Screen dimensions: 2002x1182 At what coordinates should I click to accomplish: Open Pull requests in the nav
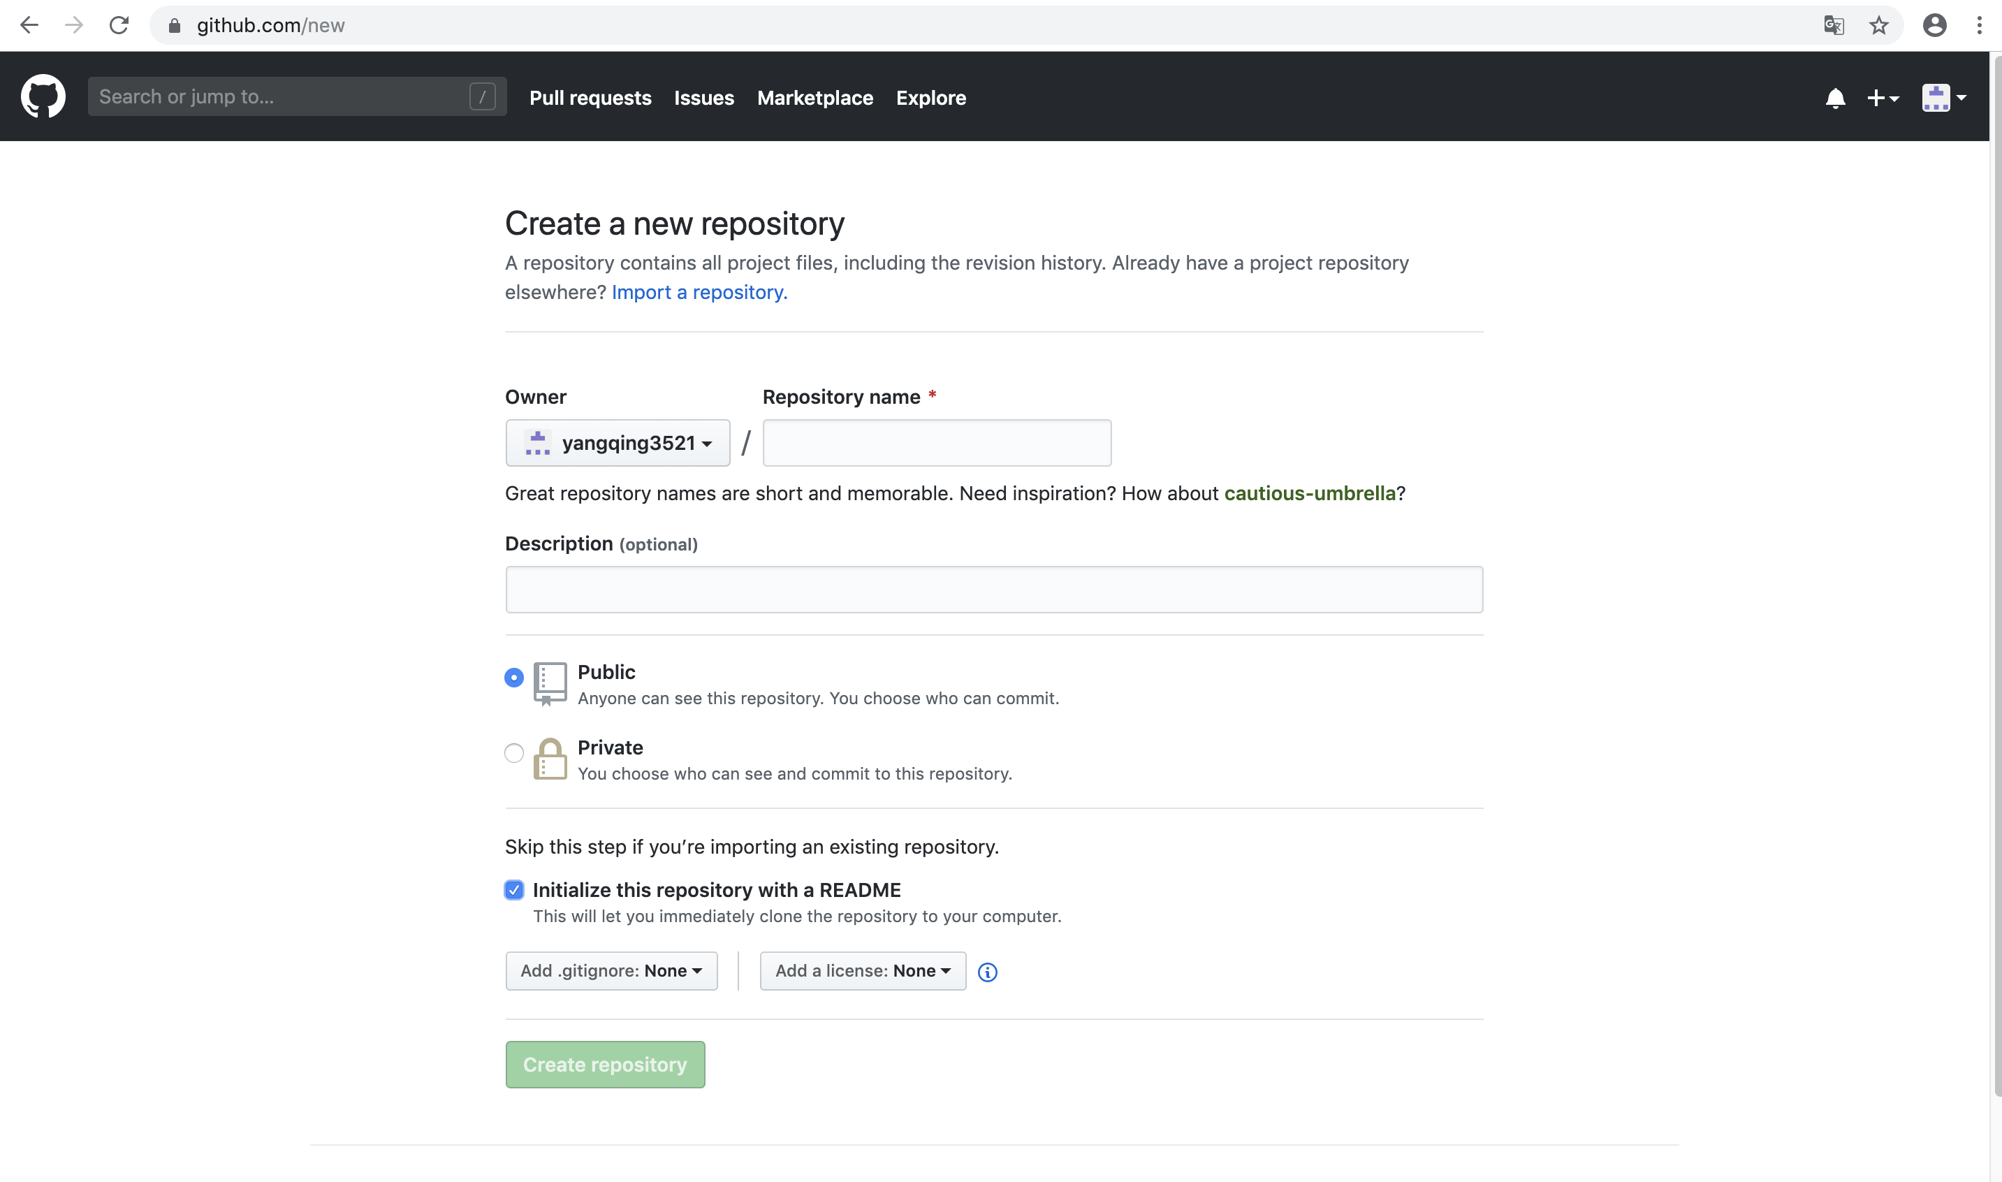click(590, 98)
